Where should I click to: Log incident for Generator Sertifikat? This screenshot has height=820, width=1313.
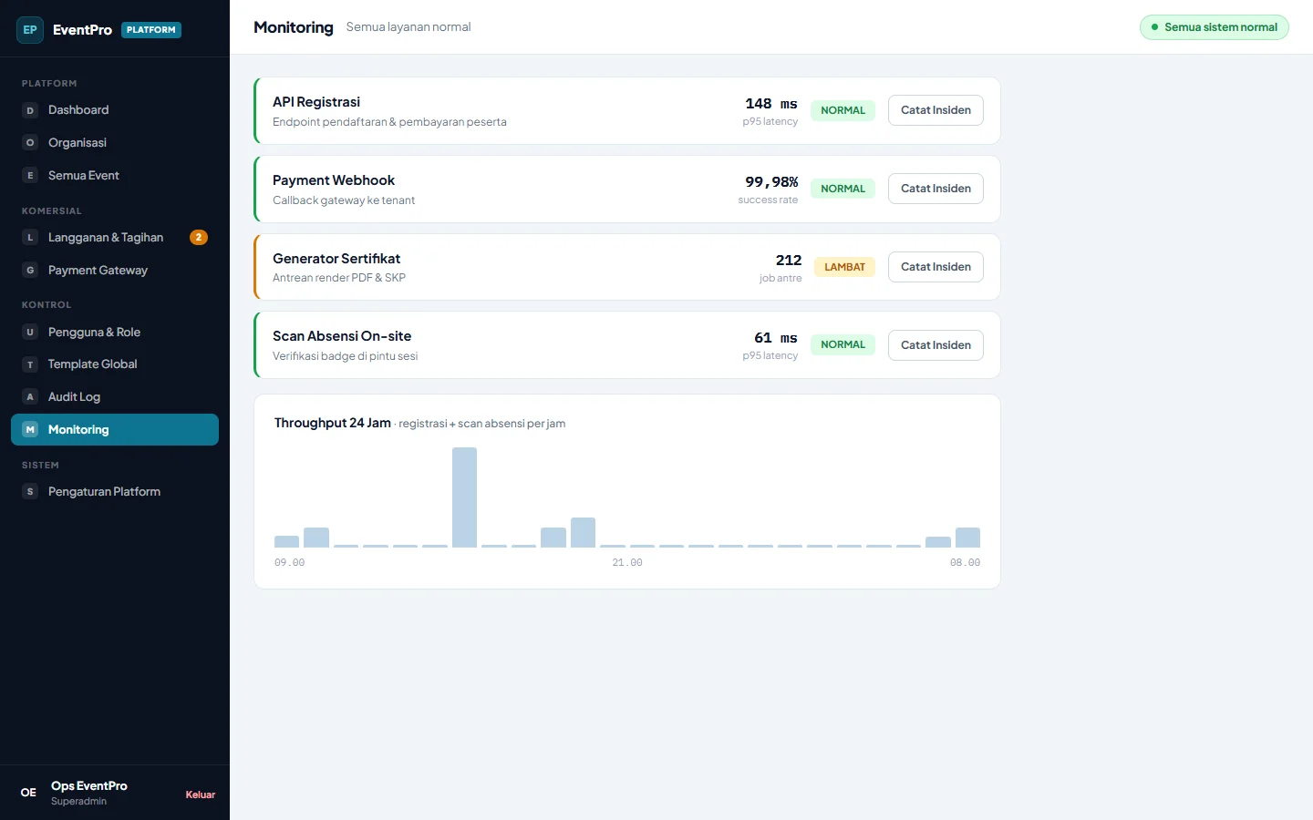coord(936,267)
